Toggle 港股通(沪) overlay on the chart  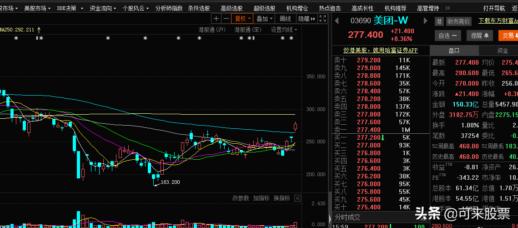pyautogui.click(x=212, y=30)
